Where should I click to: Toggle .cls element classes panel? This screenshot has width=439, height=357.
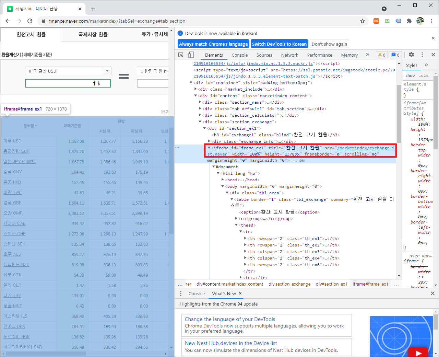pyautogui.click(x=424, y=76)
